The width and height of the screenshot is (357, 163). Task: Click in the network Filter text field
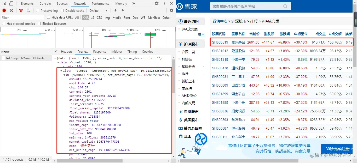click(x=22, y=17)
